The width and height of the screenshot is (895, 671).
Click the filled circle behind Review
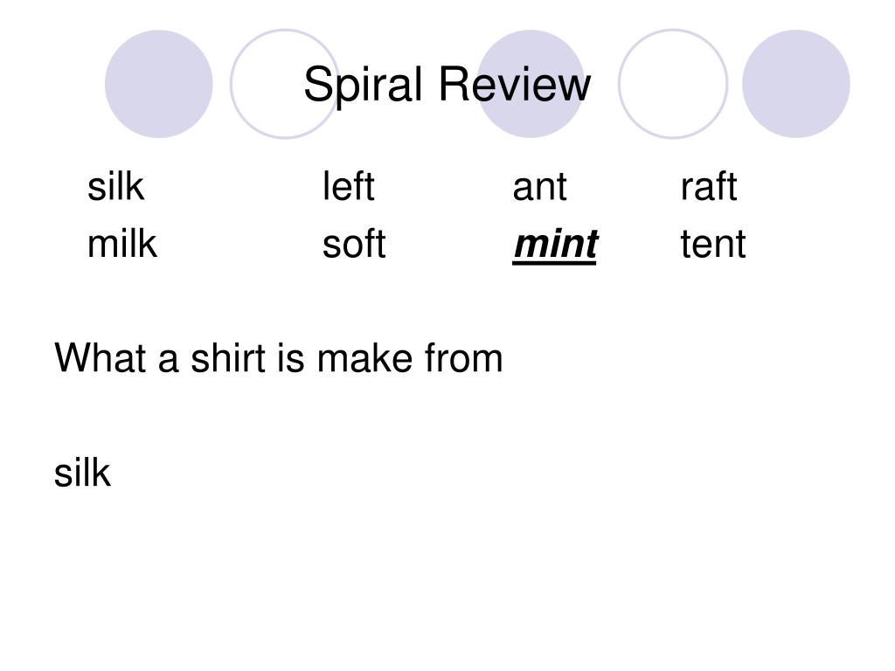coord(531,84)
